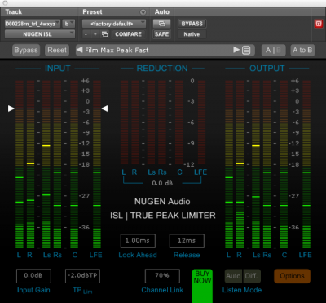
Task: Click the REDUCTION section heading
Action: coord(162,69)
